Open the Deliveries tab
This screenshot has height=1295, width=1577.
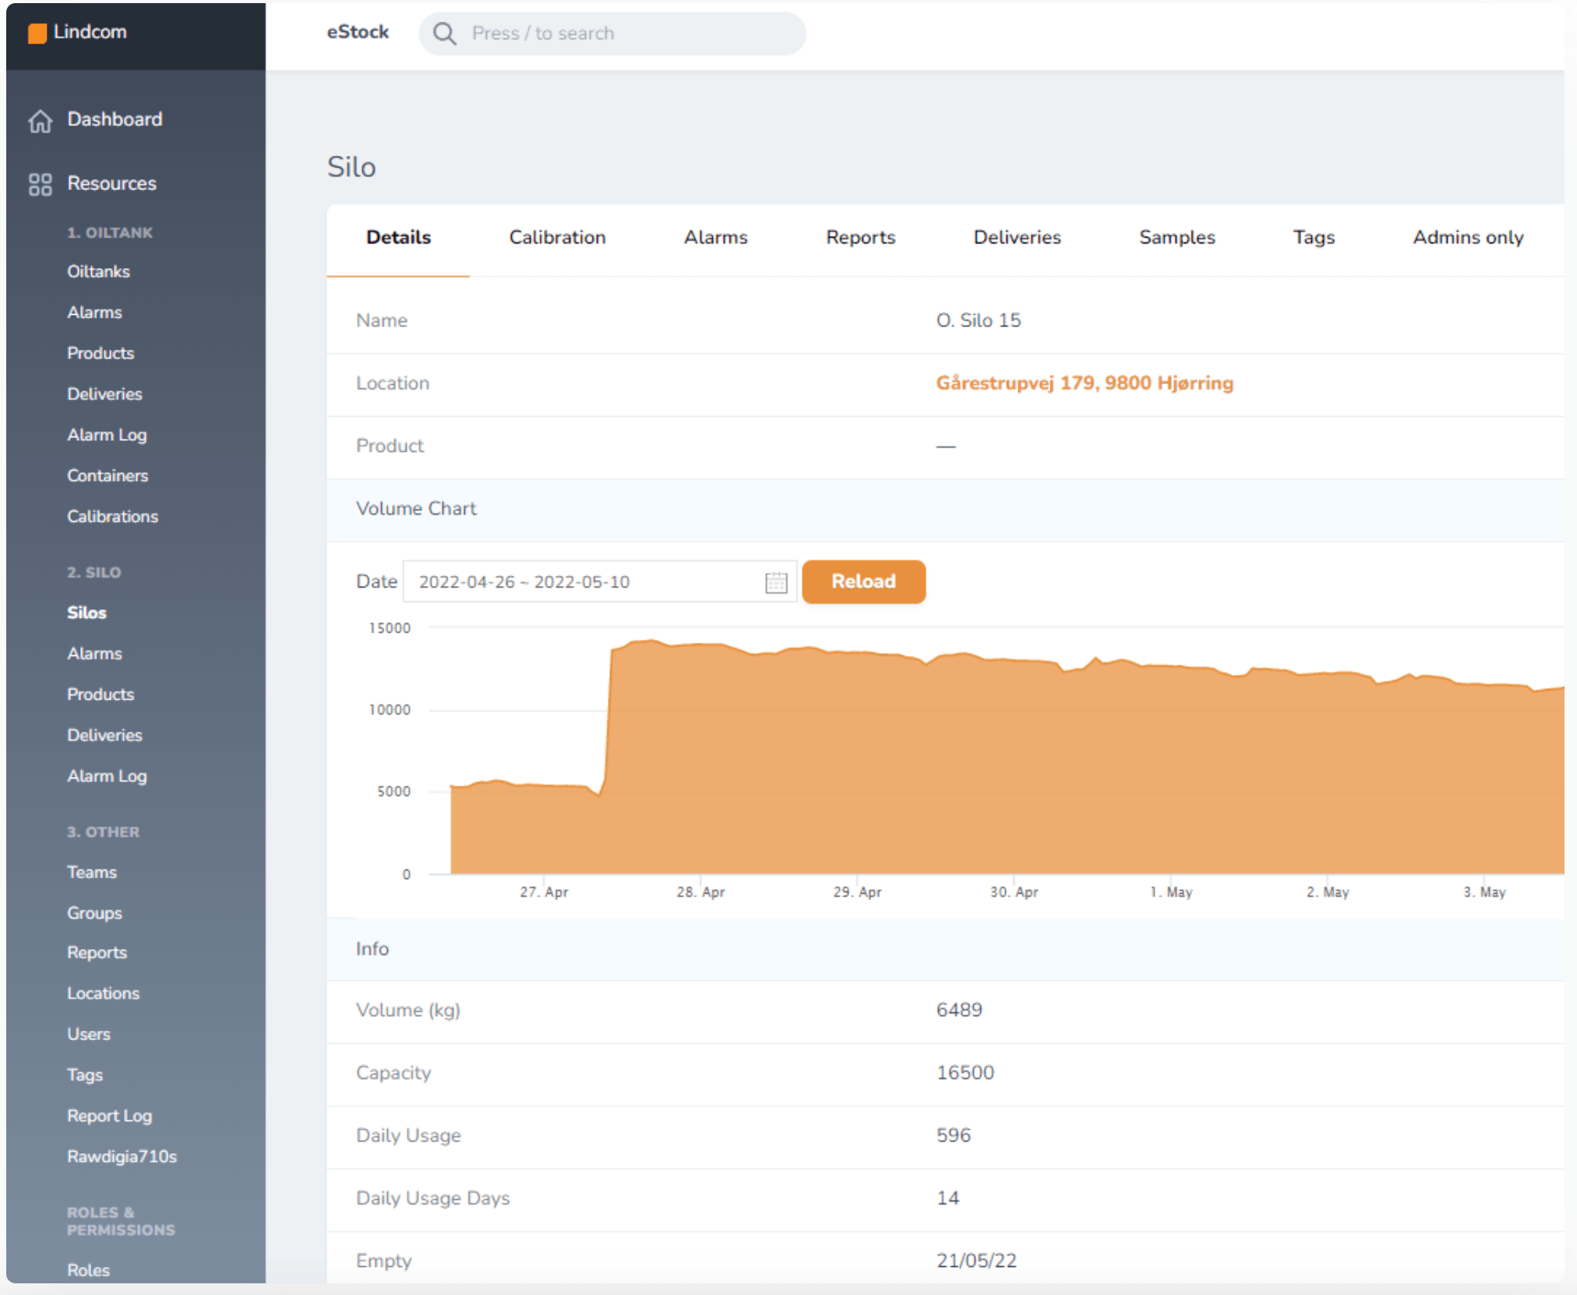pyautogui.click(x=1017, y=238)
